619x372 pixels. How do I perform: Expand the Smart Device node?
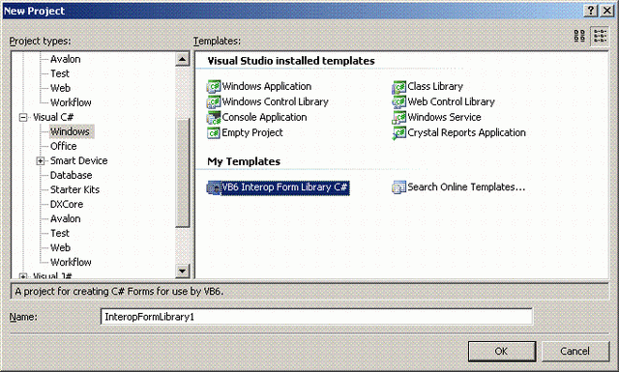(x=40, y=160)
